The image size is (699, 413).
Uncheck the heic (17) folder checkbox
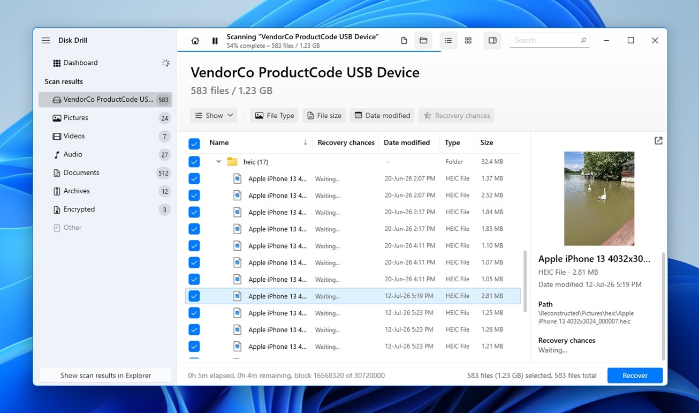coord(194,162)
